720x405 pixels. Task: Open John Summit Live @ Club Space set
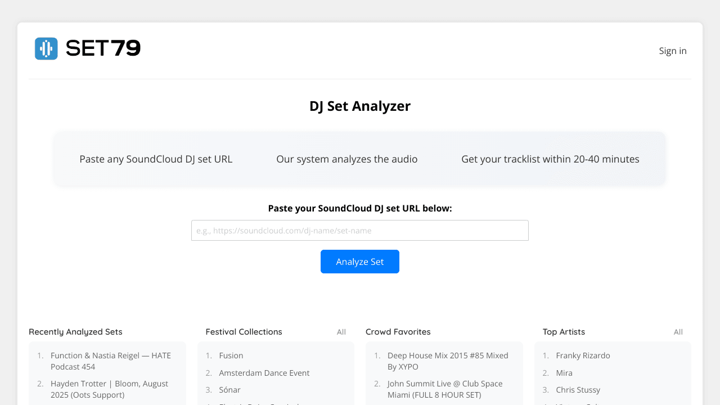[x=444, y=389]
